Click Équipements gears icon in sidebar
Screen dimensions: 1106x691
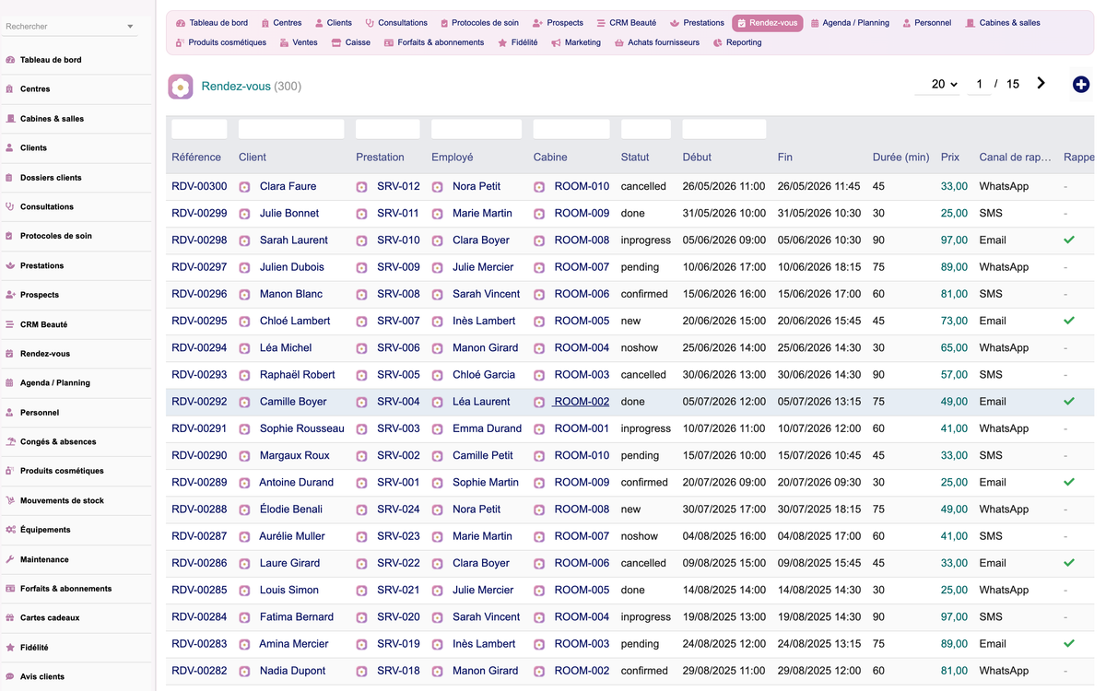pyautogui.click(x=10, y=530)
